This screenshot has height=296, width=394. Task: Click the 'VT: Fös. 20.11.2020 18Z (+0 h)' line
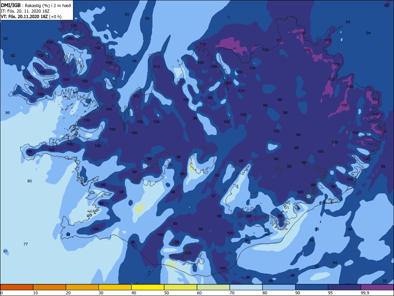pyautogui.click(x=31, y=17)
